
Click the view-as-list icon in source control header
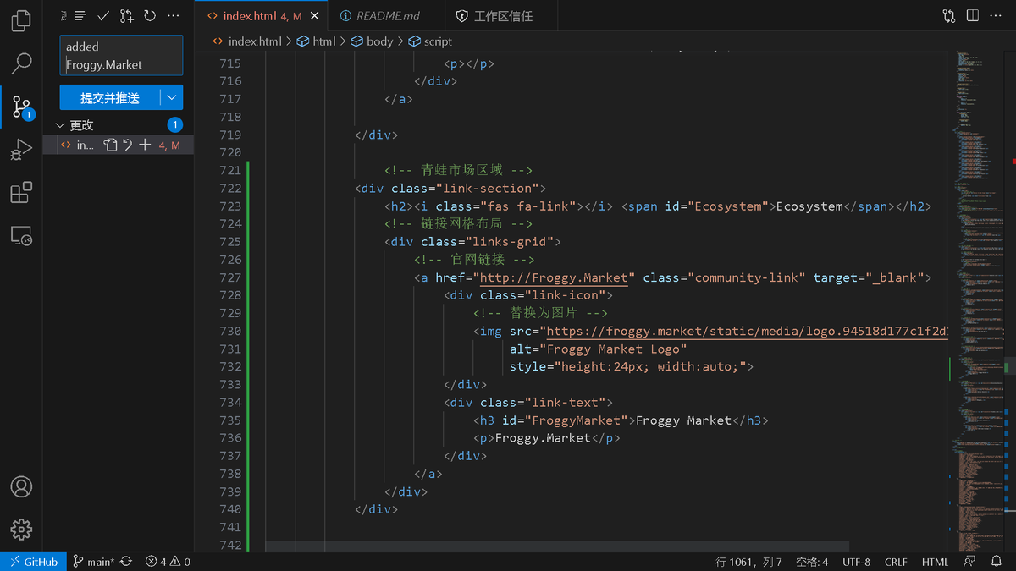tap(80, 15)
